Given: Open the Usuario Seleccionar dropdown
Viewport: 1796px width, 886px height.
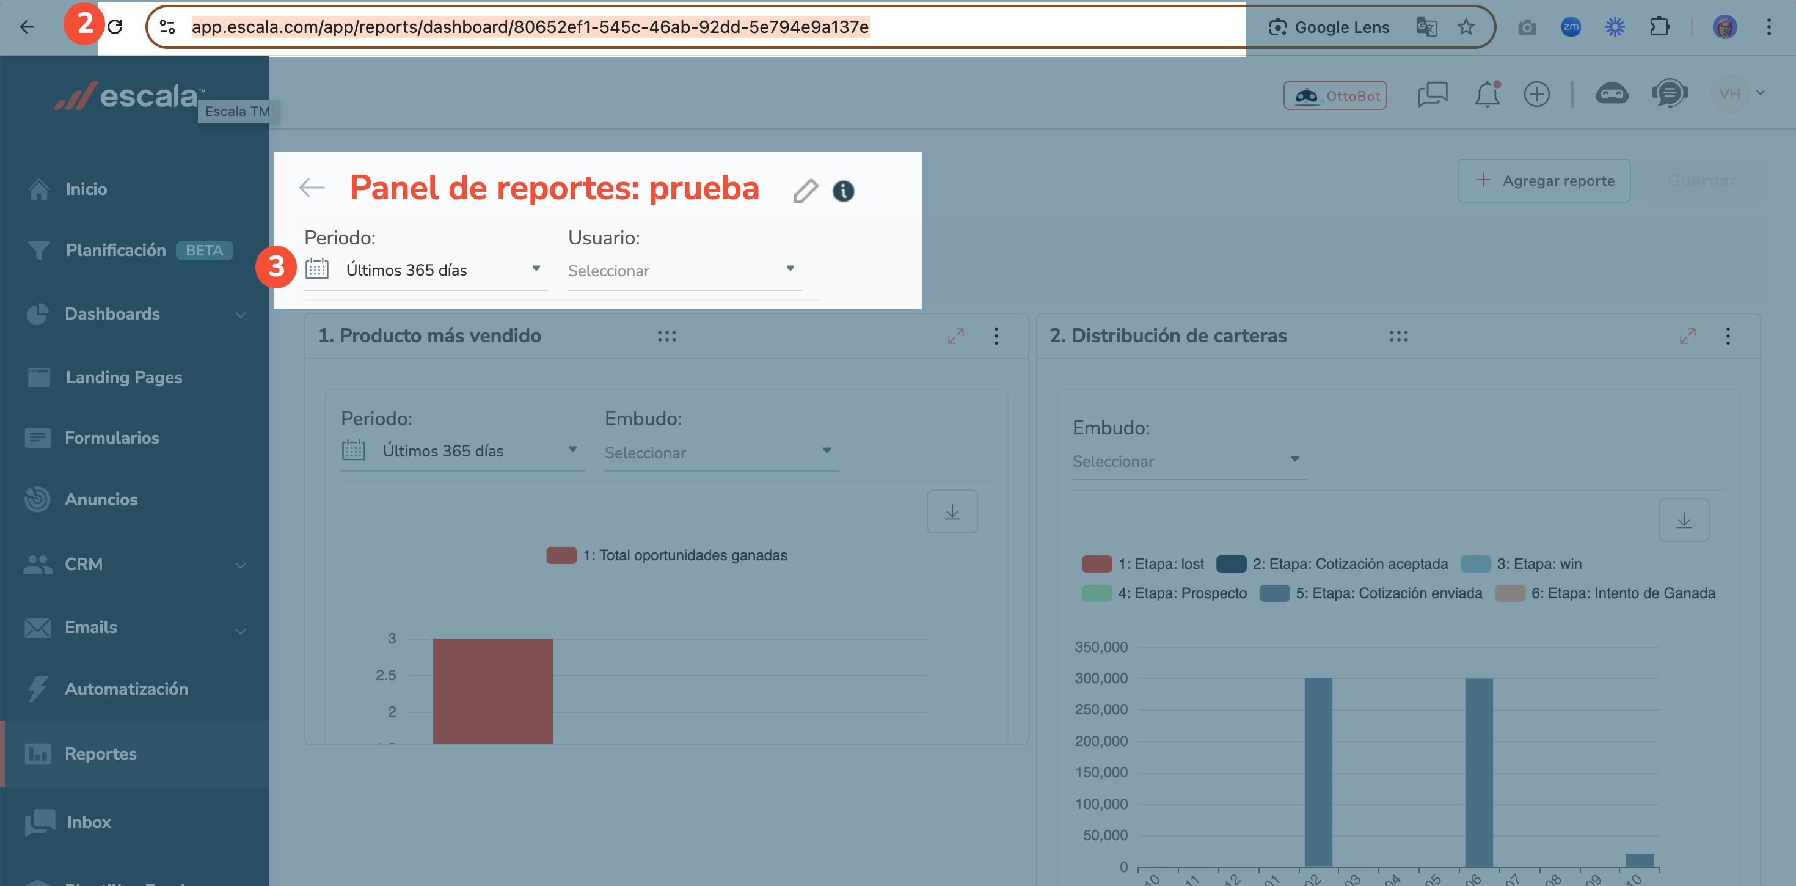Looking at the screenshot, I should (685, 271).
